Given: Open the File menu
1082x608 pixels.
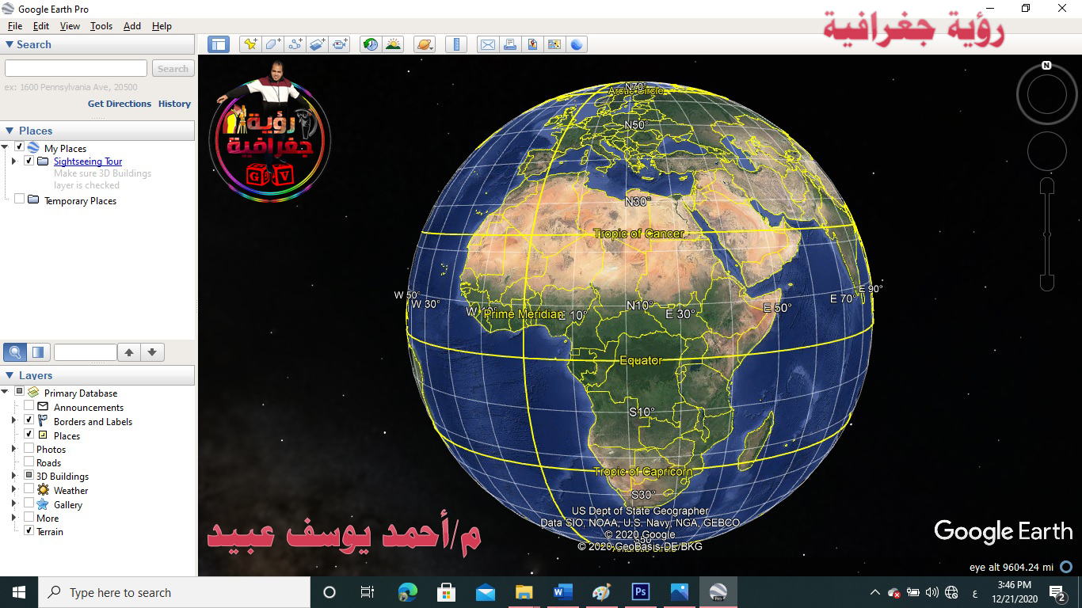Looking at the screenshot, I should (15, 26).
